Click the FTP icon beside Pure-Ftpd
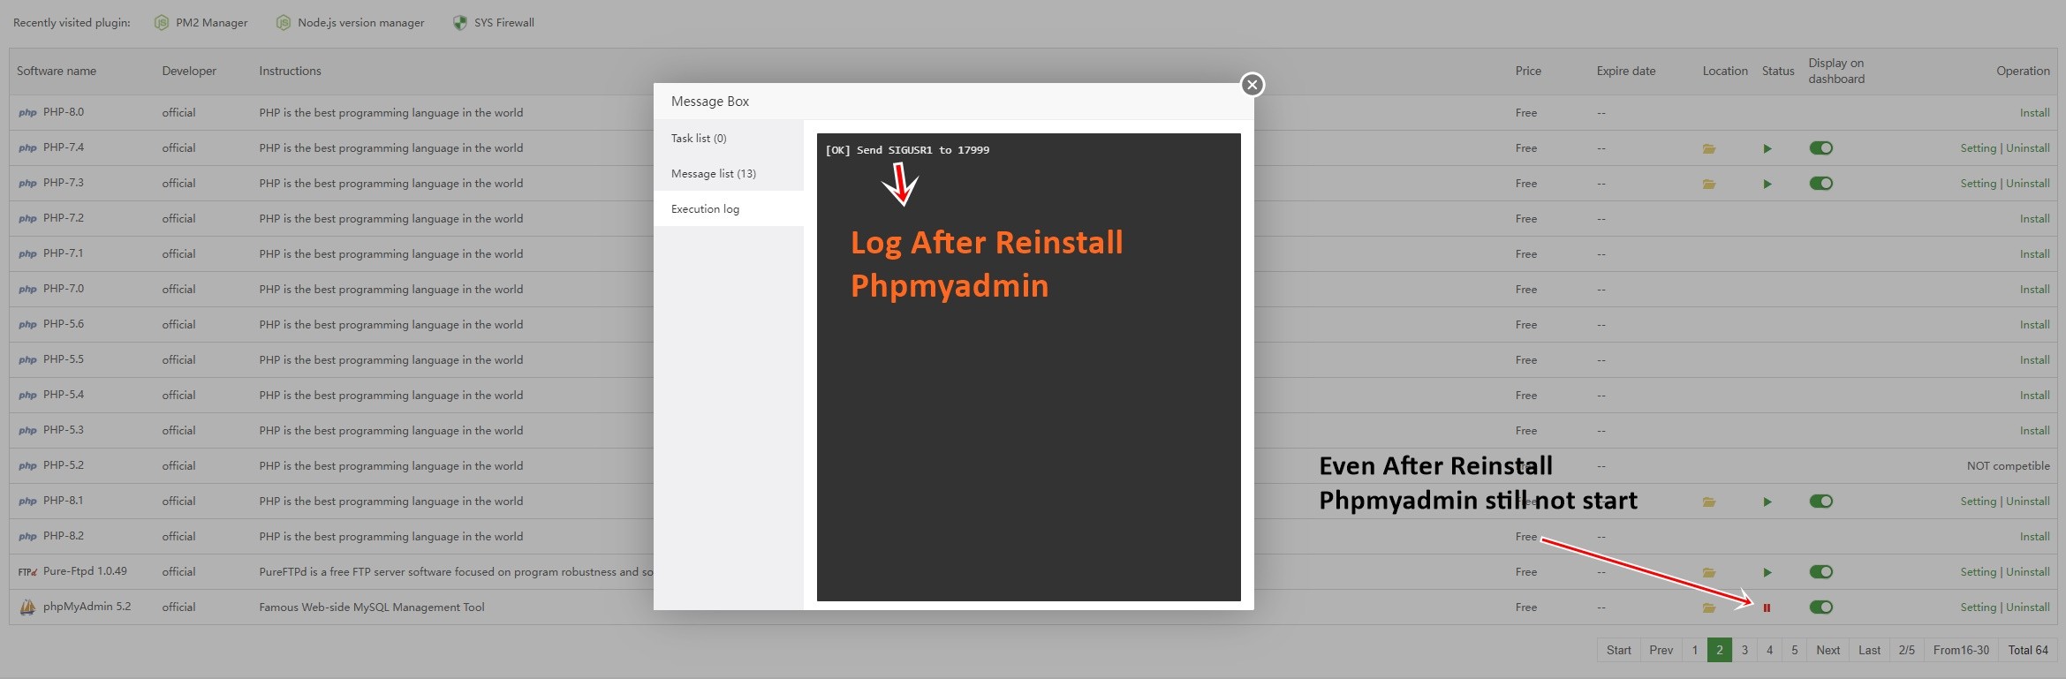 27,572
